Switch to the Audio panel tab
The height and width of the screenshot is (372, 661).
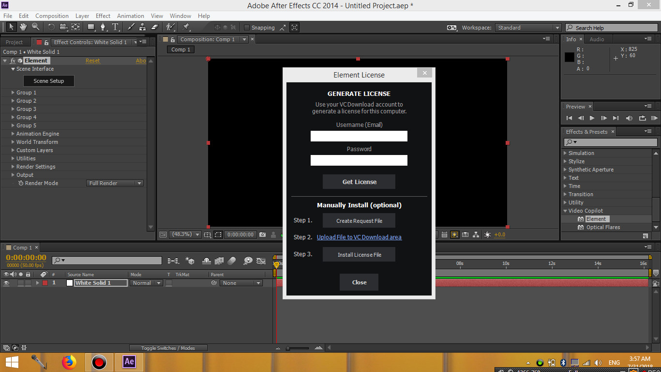pyautogui.click(x=597, y=39)
